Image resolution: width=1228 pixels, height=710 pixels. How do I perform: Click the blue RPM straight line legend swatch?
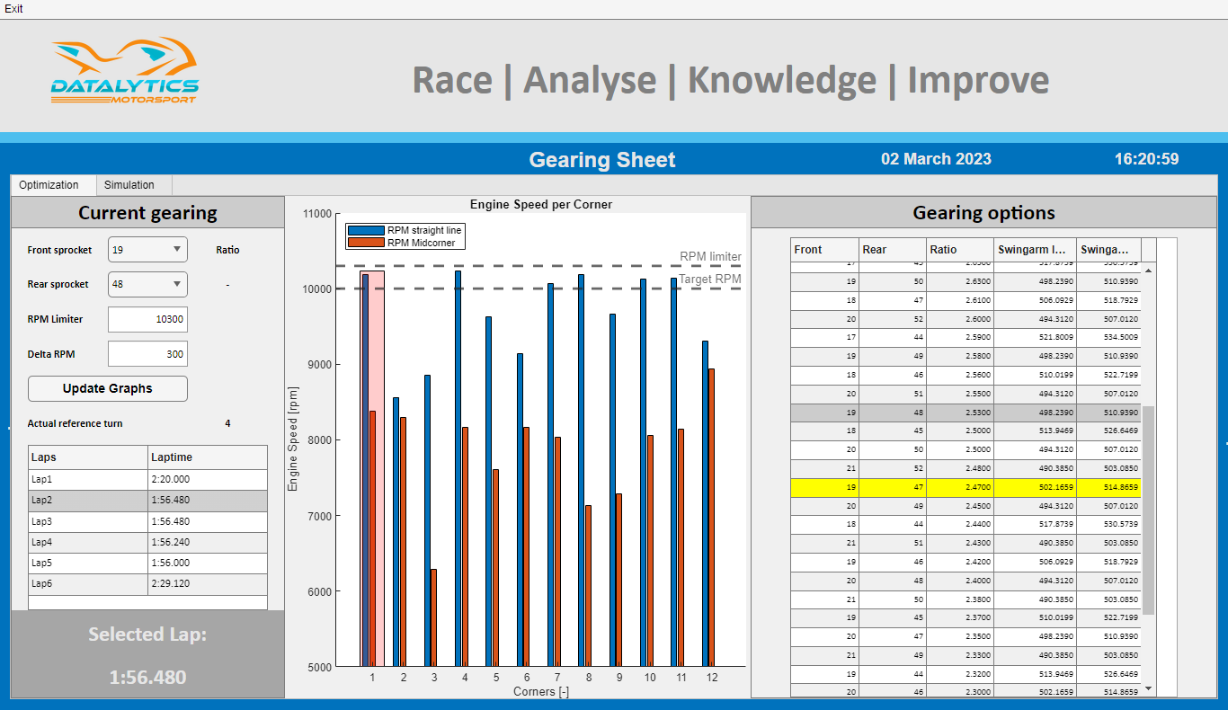tap(367, 231)
